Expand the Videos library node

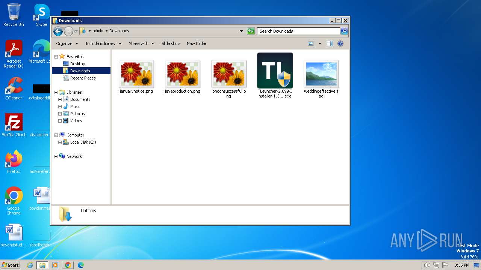pos(60,121)
